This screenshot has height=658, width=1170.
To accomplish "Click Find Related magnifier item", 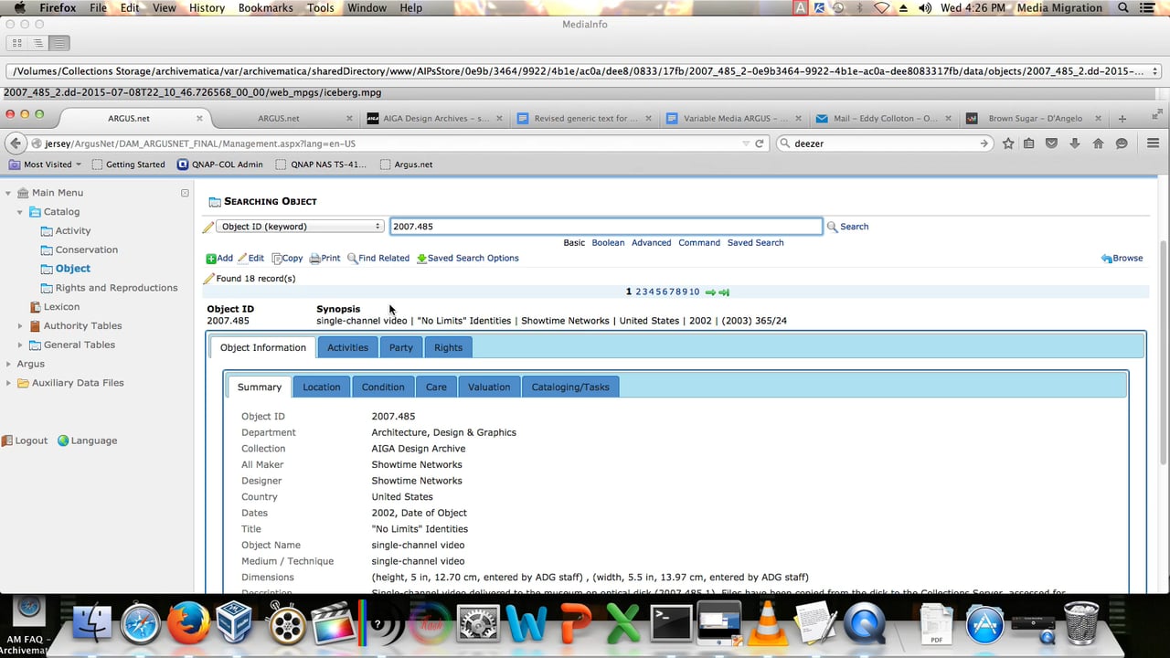I will [378, 259].
